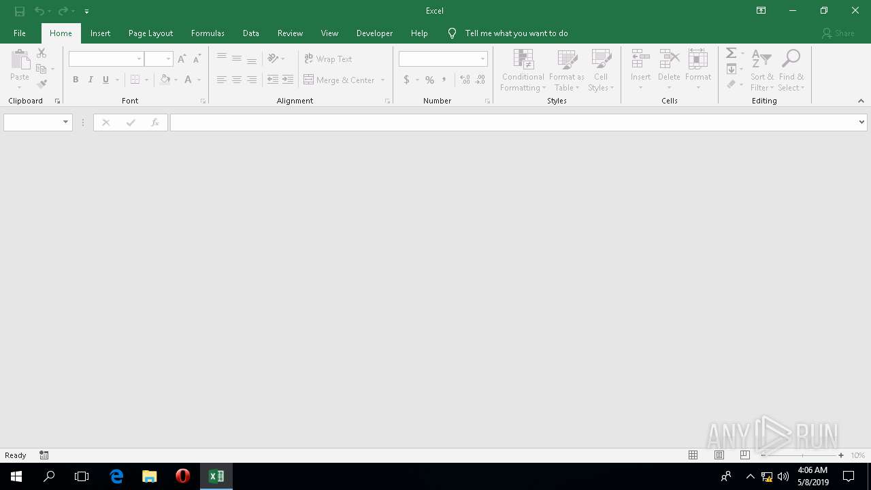The image size is (871, 490).
Task: Switch to the Data tab
Action: pyautogui.click(x=251, y=33)
